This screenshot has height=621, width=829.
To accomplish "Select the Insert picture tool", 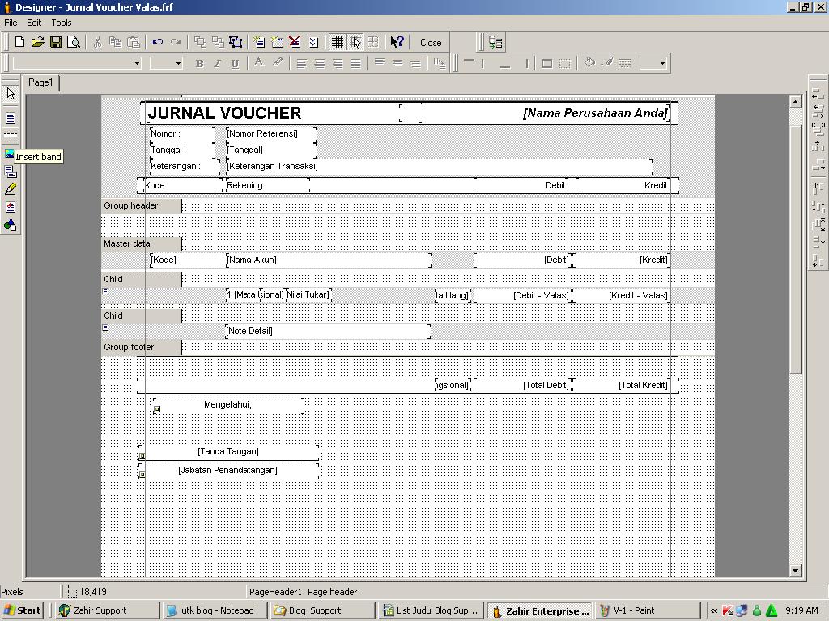I will [x=11, y=154].
